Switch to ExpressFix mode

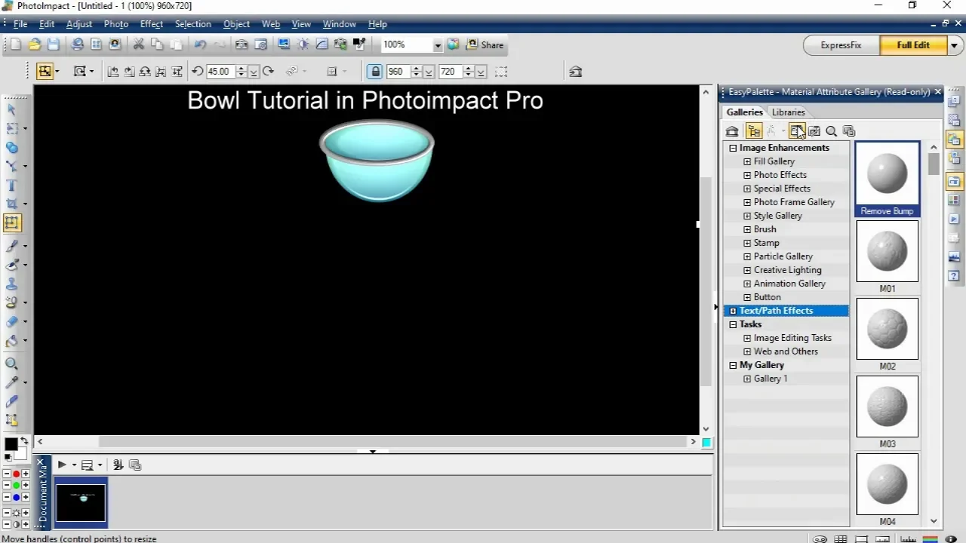pyautogui.click(x=841, y=45)
